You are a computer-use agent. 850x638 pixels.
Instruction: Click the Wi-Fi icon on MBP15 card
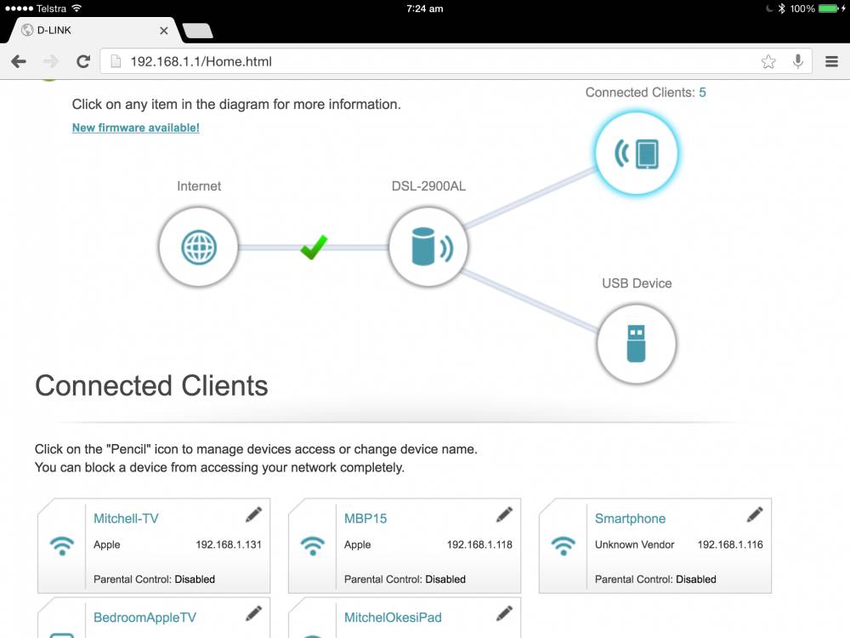[313, 545]
